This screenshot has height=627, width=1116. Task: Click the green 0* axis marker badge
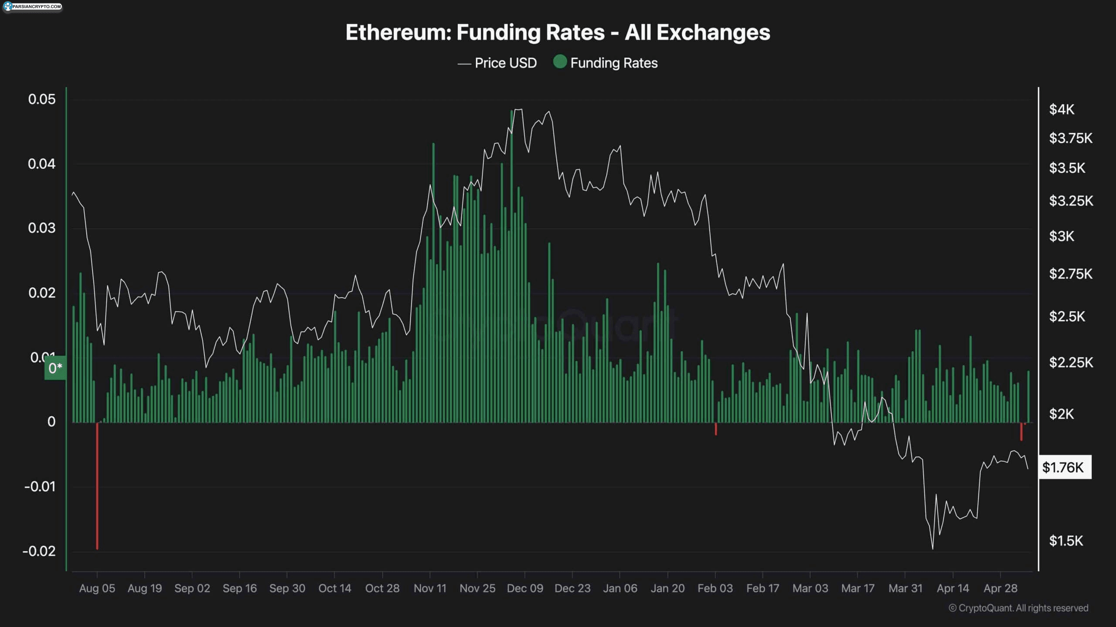point(55,368)
